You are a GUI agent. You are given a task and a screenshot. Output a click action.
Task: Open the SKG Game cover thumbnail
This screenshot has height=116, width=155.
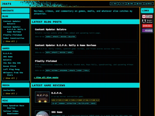[x=42, y=113]
